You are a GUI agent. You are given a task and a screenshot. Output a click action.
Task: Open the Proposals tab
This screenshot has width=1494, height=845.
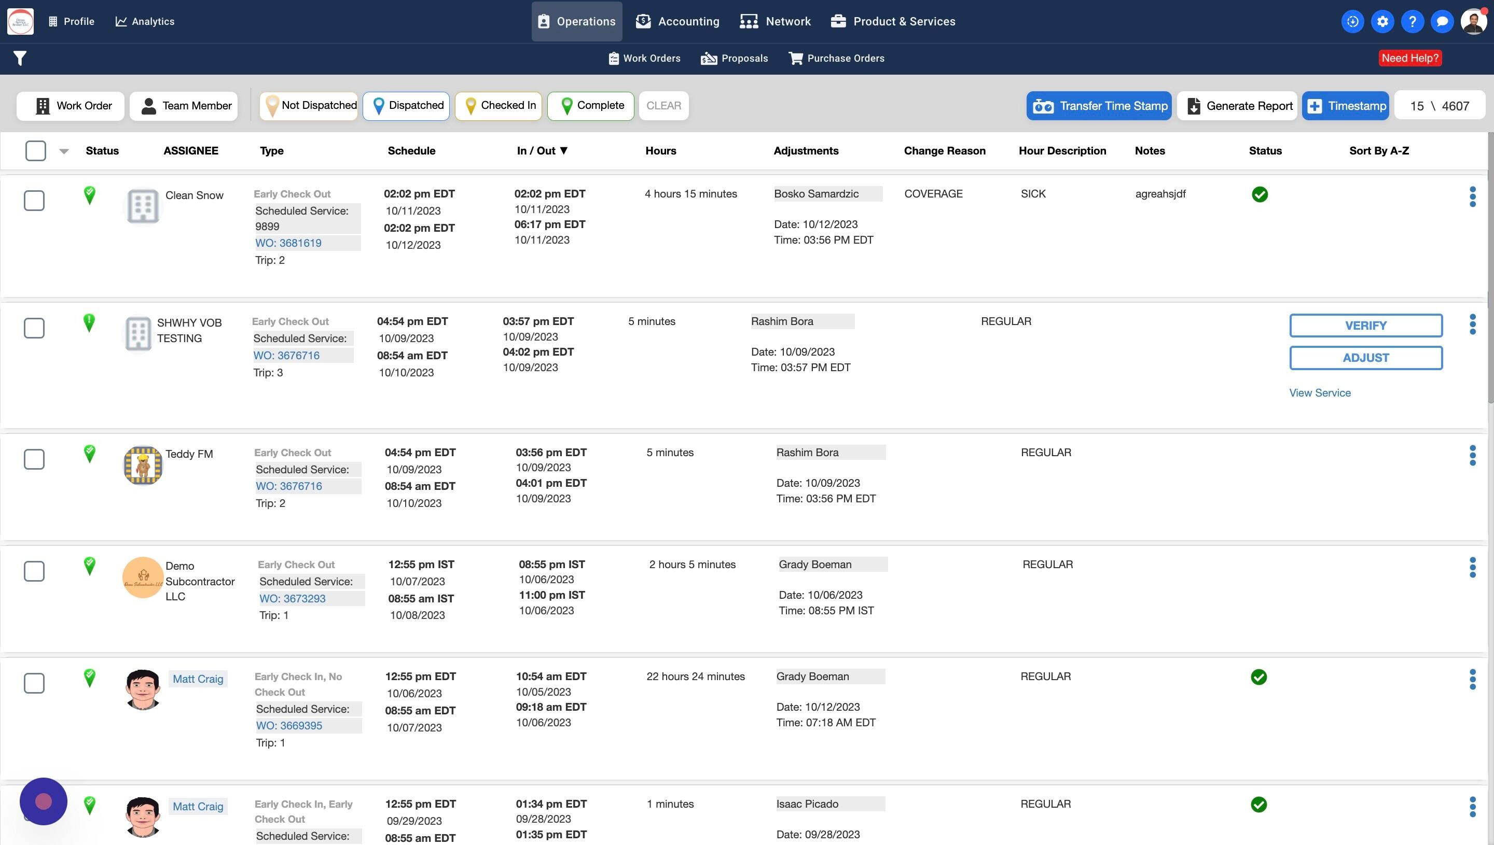(734, 58)
